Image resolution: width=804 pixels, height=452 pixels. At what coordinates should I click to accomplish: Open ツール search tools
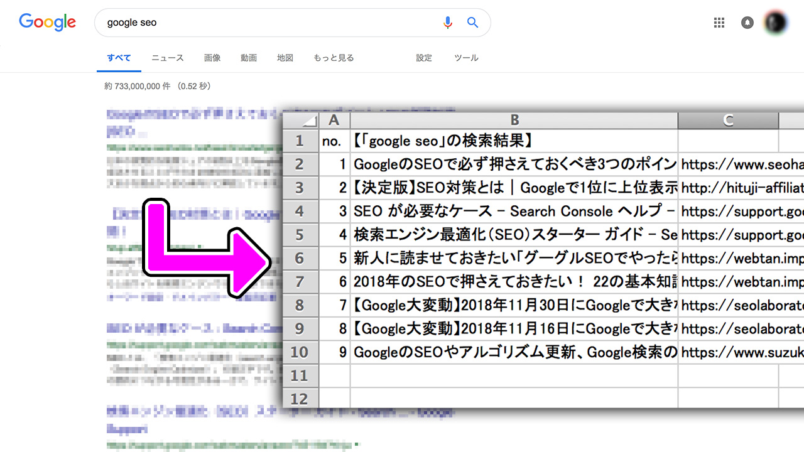466,58
